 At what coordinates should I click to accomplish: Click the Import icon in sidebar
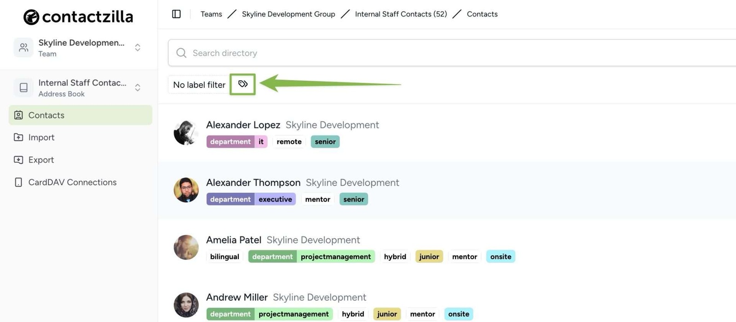click(18, 137)
